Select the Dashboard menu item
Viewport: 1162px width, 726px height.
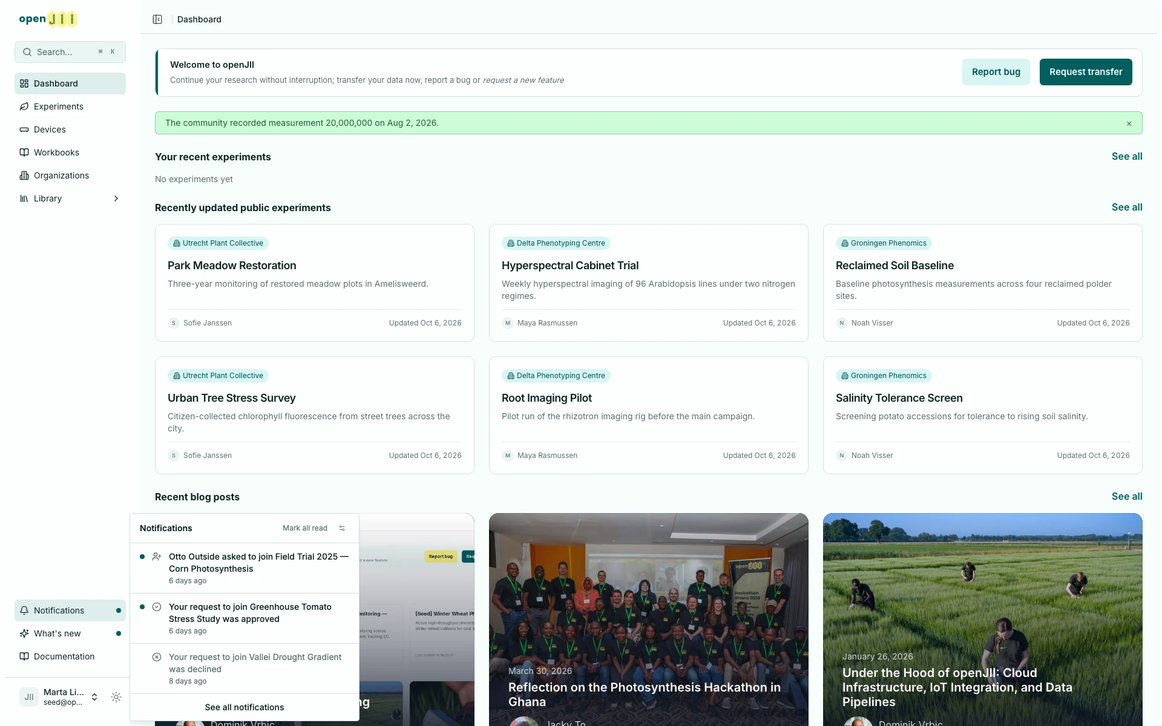(70, 83)
